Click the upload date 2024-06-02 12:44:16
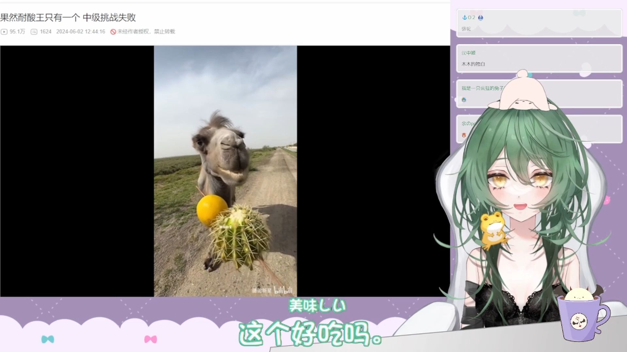 click(x=81, y=32)
